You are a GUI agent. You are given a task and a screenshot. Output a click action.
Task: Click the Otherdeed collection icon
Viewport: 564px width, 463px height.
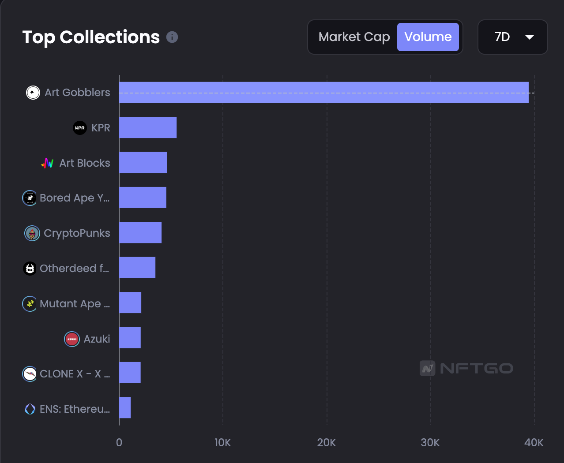tap(30, 268)
